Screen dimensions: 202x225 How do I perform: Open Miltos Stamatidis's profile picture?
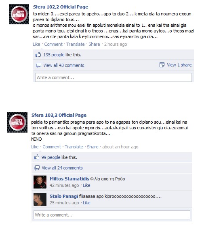[x=40, y=182]
